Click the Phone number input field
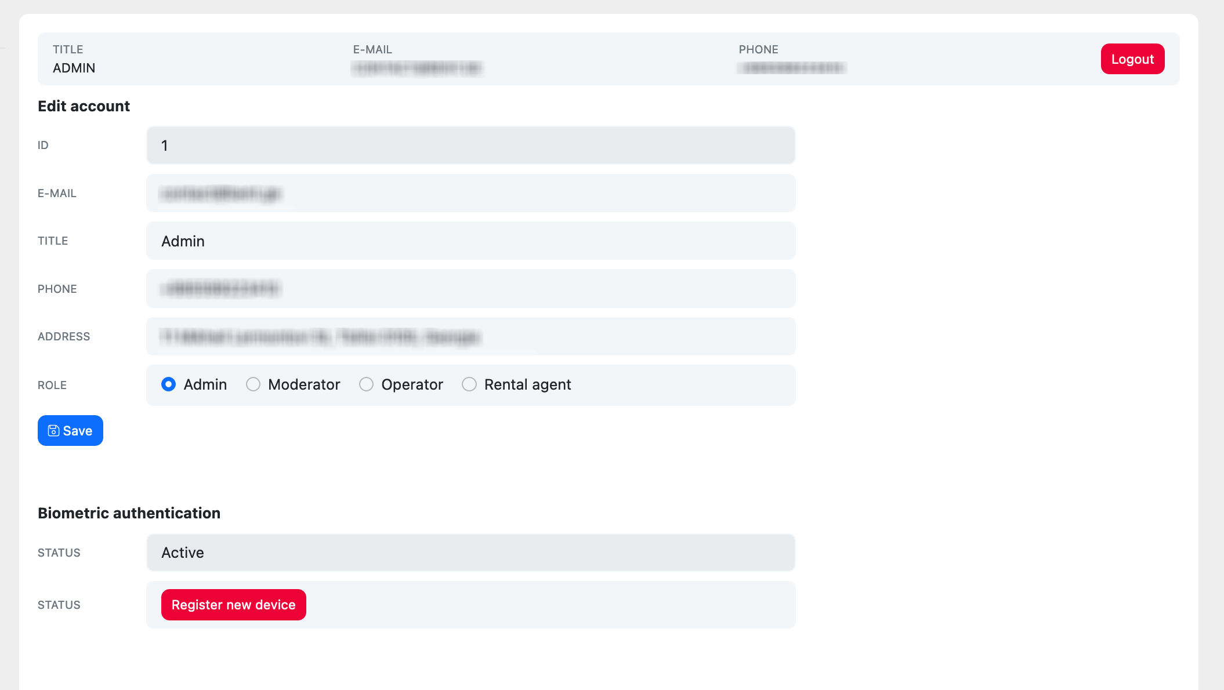The height and width of the screenshot is (690, 1224). [x=470, y=289]
